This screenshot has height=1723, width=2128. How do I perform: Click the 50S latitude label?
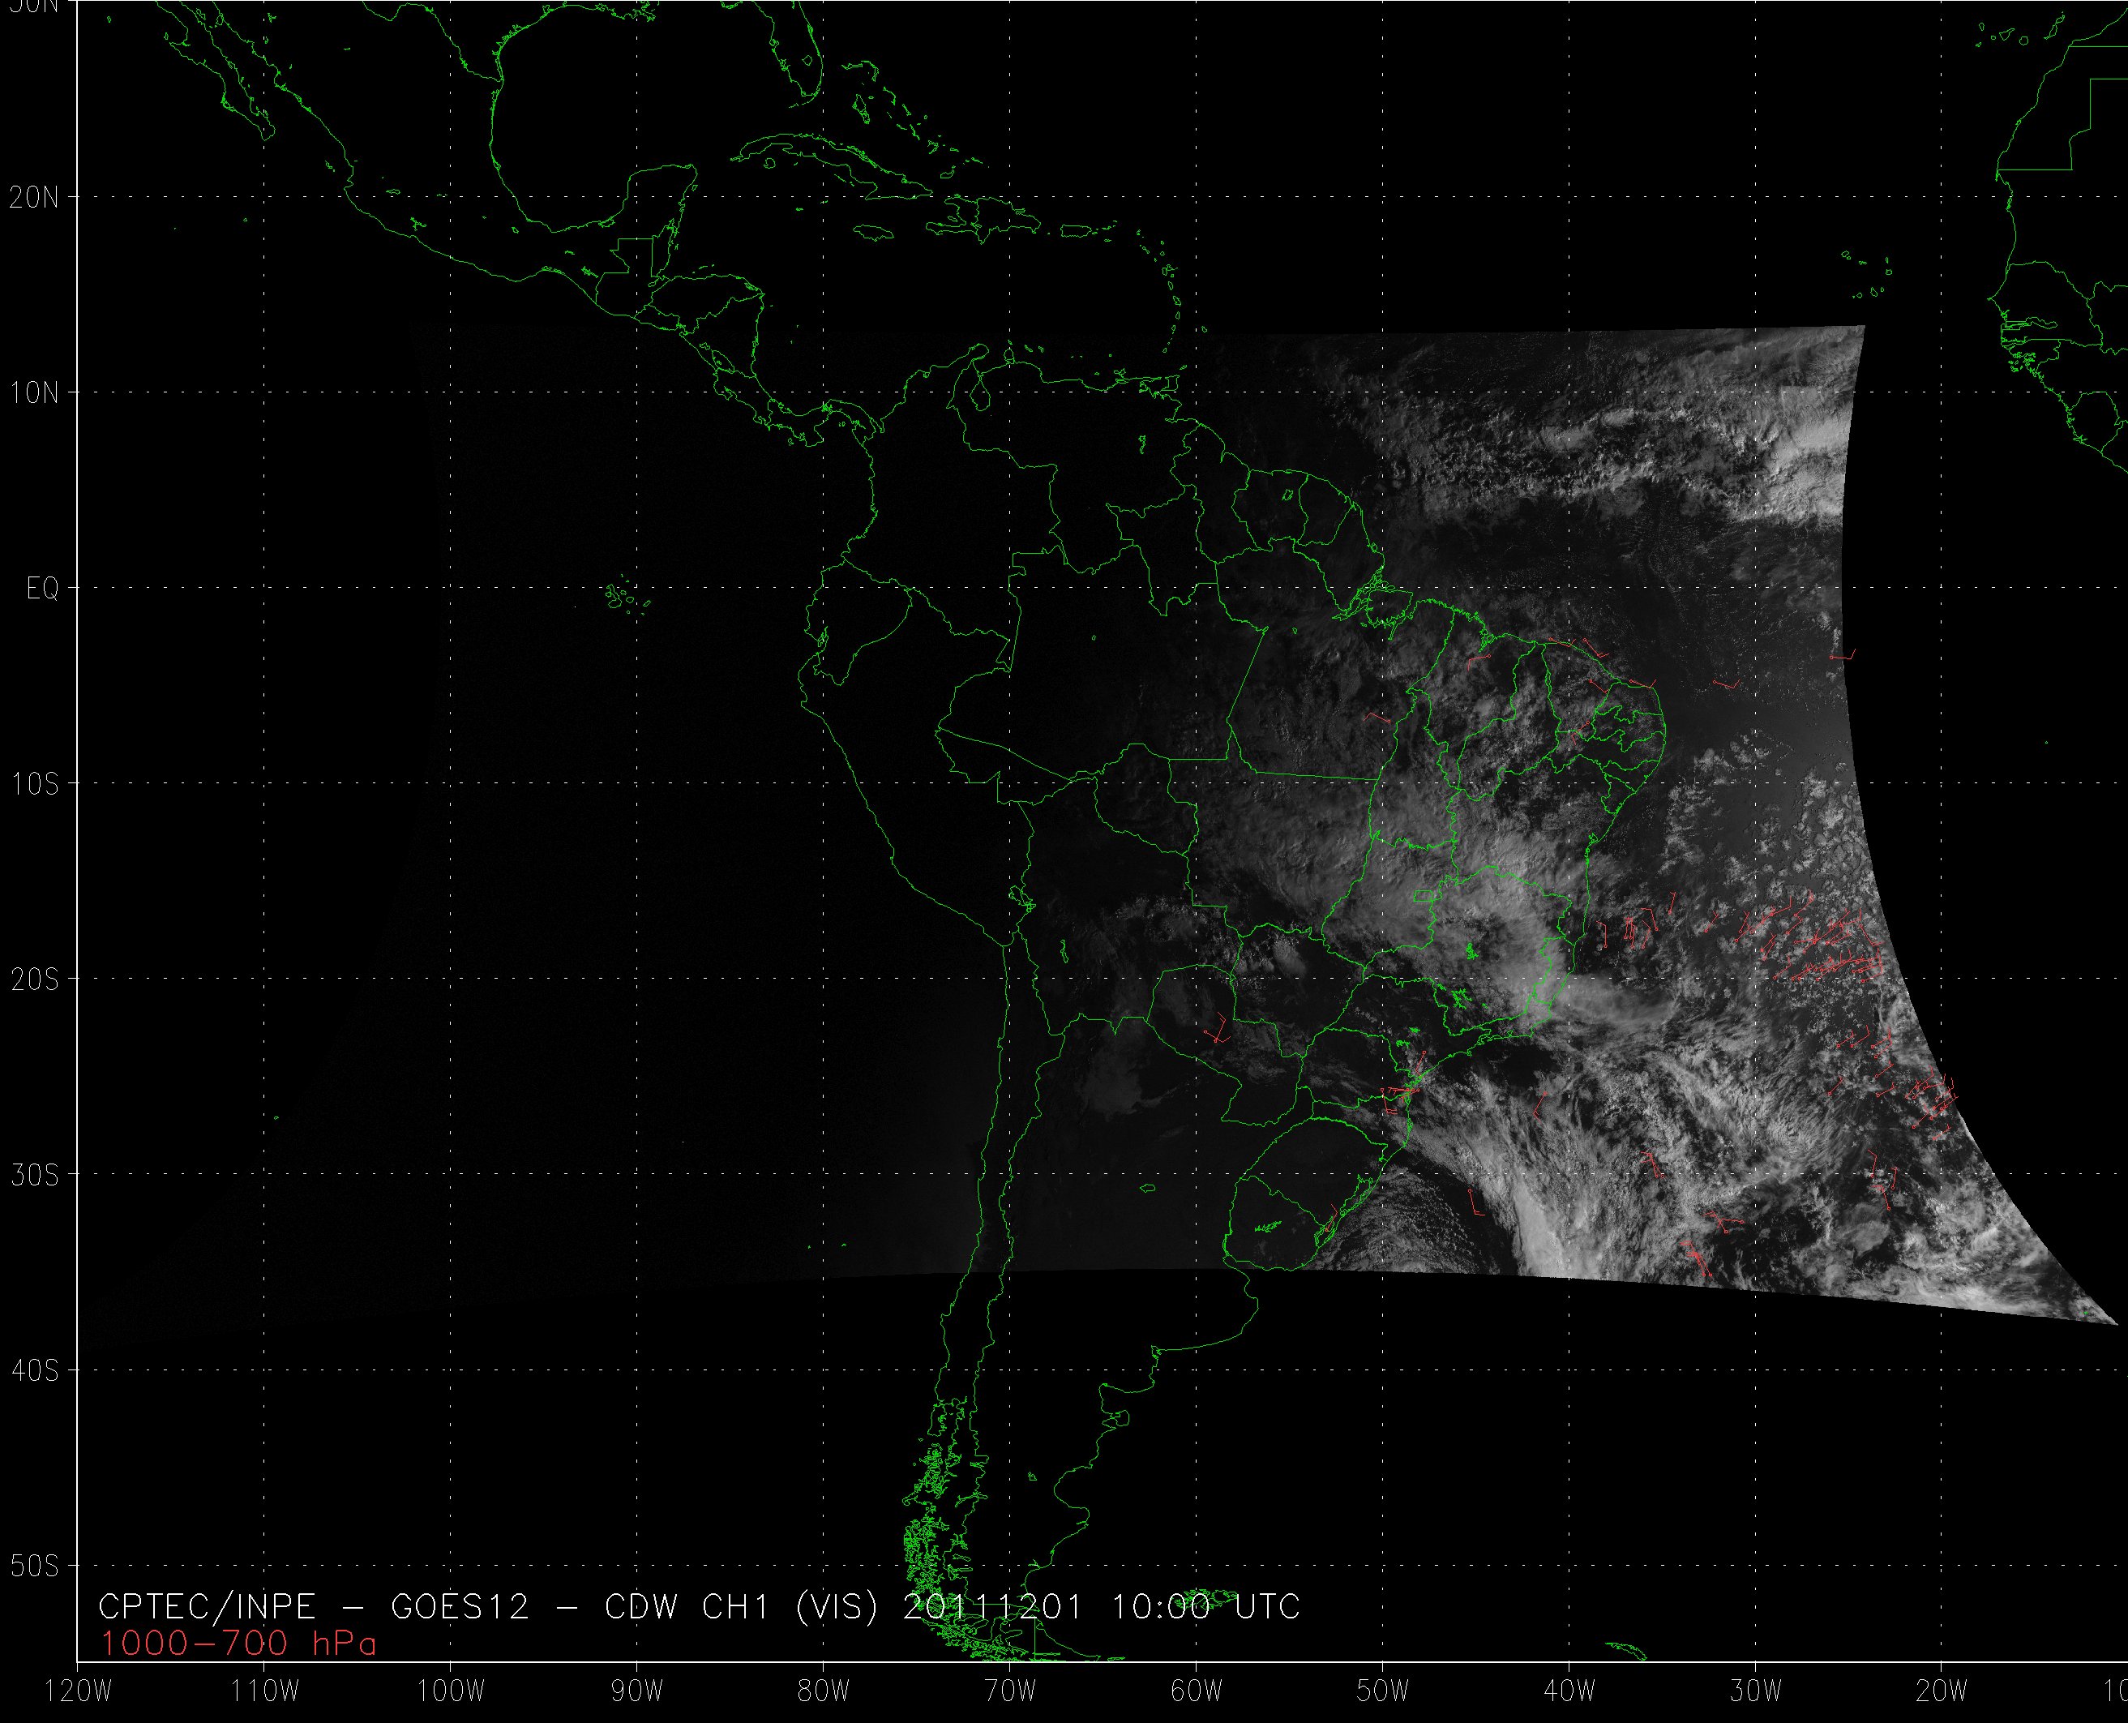pyautogui.click(x=34, y=1567)
